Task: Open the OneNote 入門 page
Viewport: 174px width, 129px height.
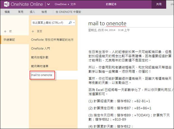Action: [x=41, y=48]
